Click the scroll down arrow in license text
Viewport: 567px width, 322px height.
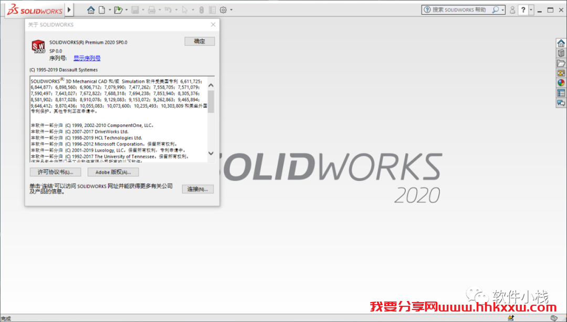point(211,153)
